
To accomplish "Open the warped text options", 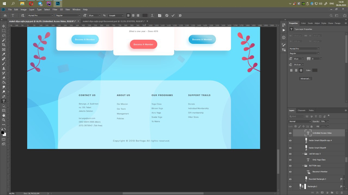I will coord(152,15).
